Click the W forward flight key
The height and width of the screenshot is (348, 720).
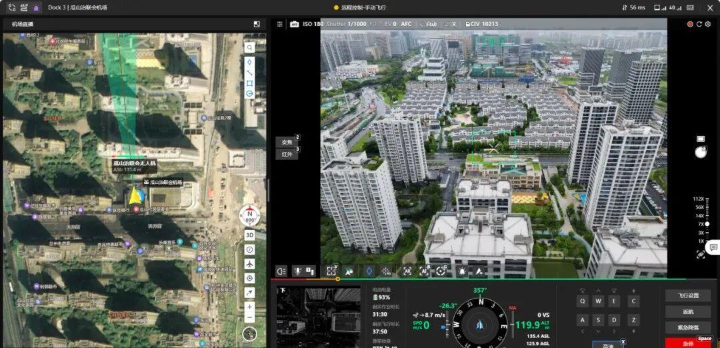pos(598,301)
